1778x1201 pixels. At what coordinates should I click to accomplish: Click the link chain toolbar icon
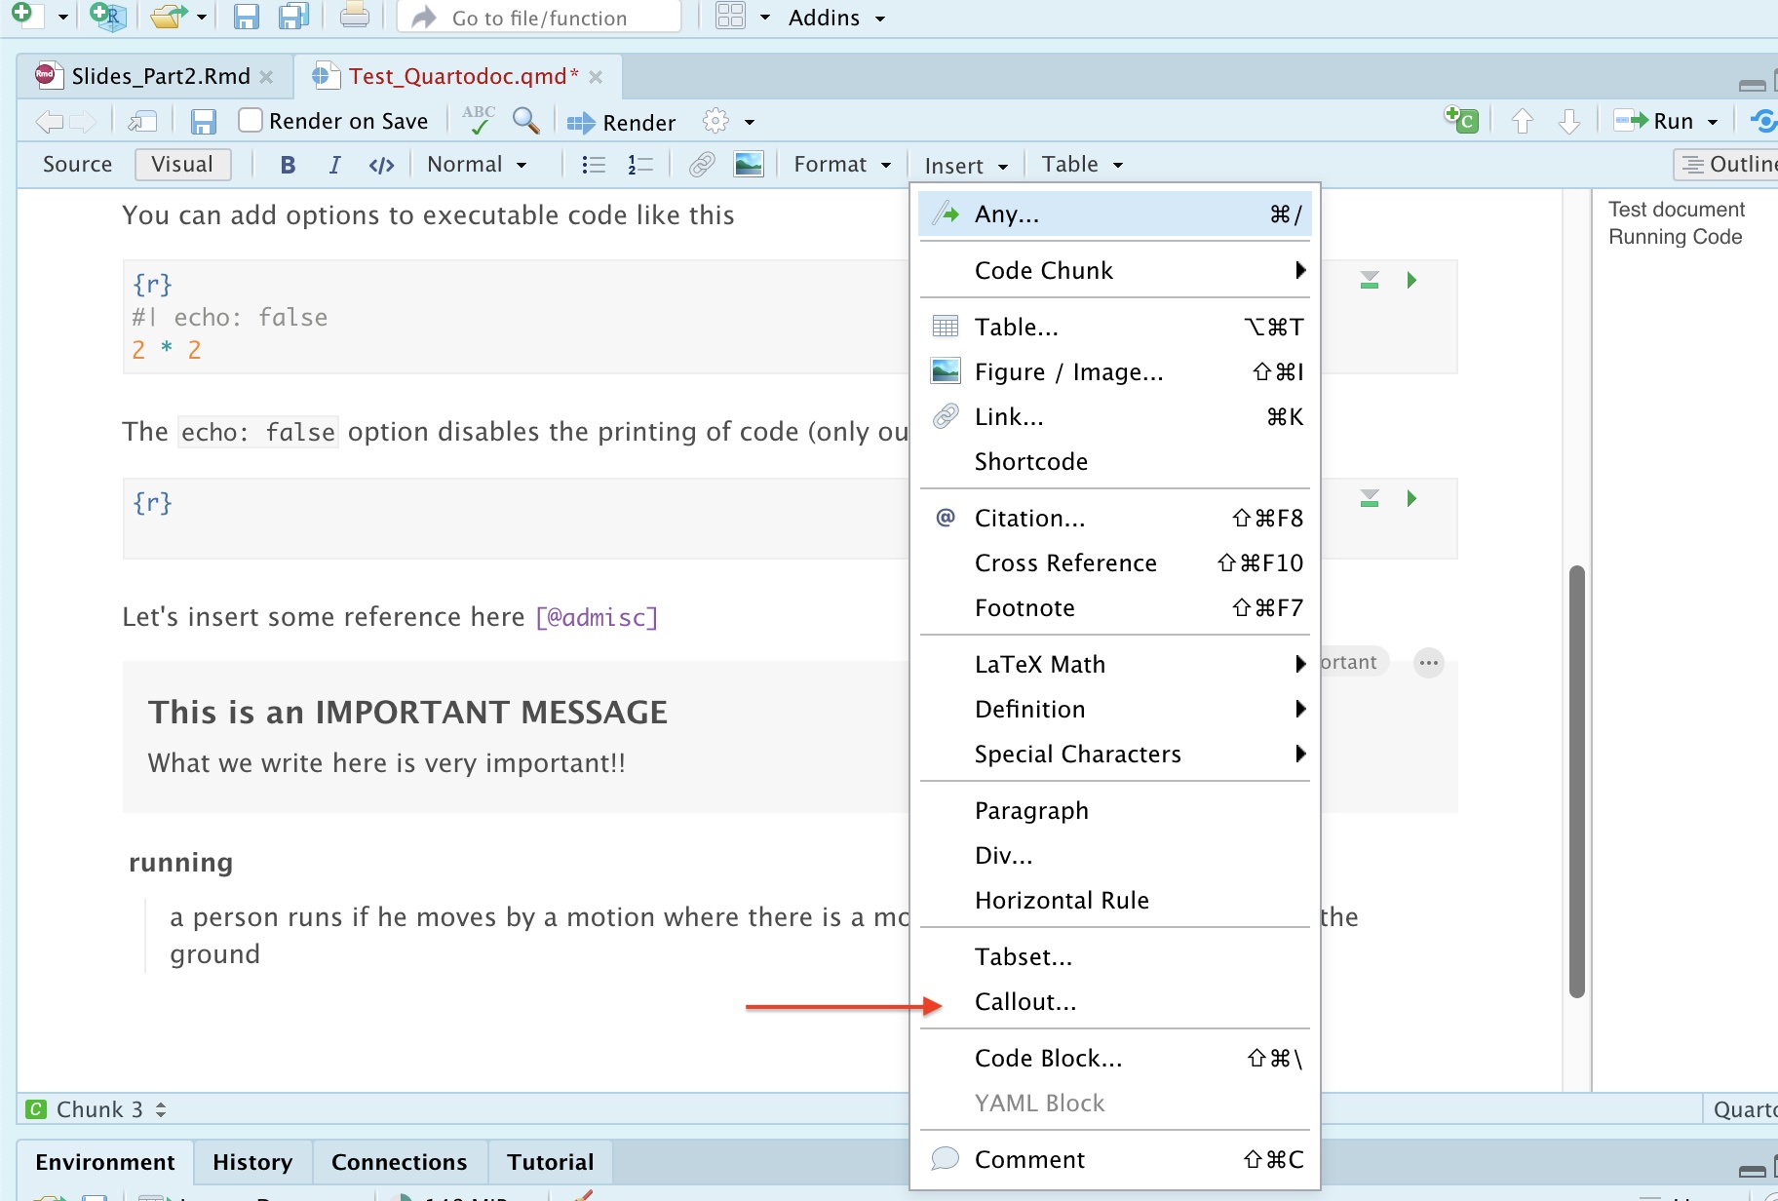point(702,165)
